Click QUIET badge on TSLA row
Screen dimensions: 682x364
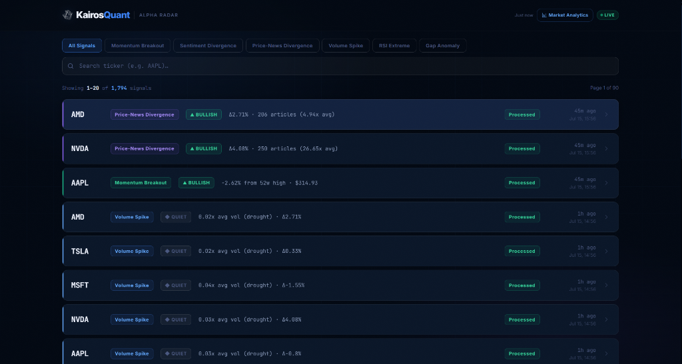tap(176, 251)
